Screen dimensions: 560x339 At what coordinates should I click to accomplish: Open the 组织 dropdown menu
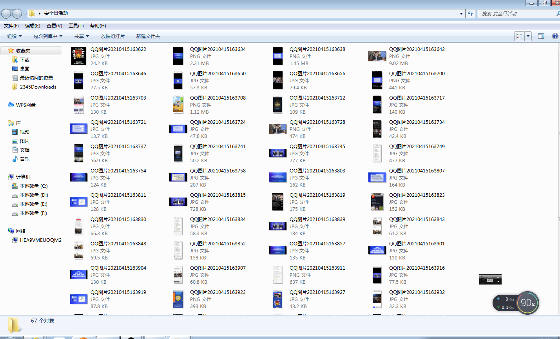14,36
